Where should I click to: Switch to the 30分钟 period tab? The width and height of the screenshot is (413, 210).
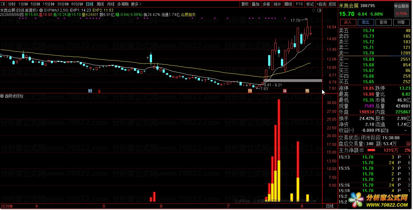tap(63, 4)
